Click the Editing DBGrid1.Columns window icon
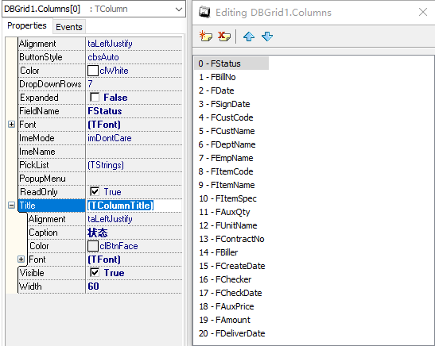This screenshot has height=346, width=435. tap(204, 12)
